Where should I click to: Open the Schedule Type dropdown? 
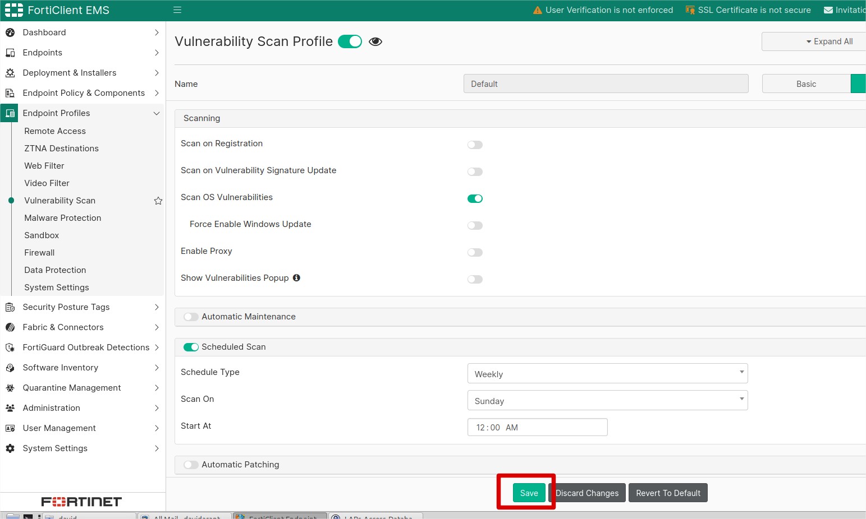(607, 373)
